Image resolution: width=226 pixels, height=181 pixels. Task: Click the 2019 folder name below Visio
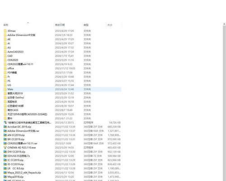[x=15, y=94]
